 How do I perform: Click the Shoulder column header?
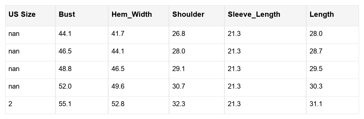coord(188,14)
